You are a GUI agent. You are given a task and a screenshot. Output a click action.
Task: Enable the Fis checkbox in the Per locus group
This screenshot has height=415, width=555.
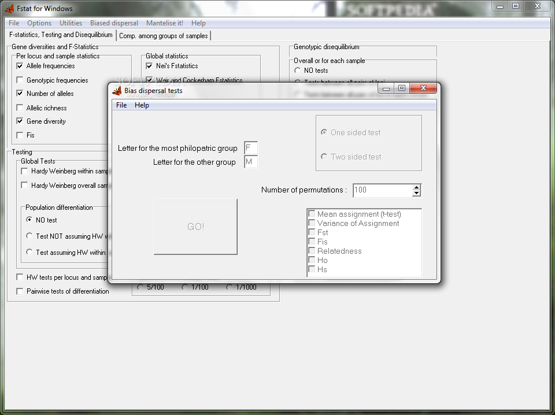coord(20,135)
